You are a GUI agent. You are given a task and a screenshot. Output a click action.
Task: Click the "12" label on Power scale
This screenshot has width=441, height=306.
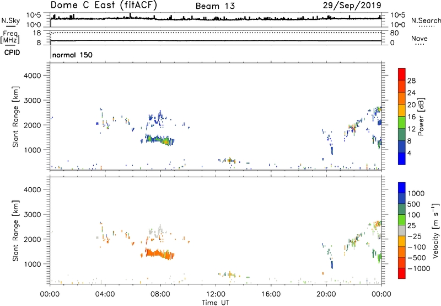411,129
